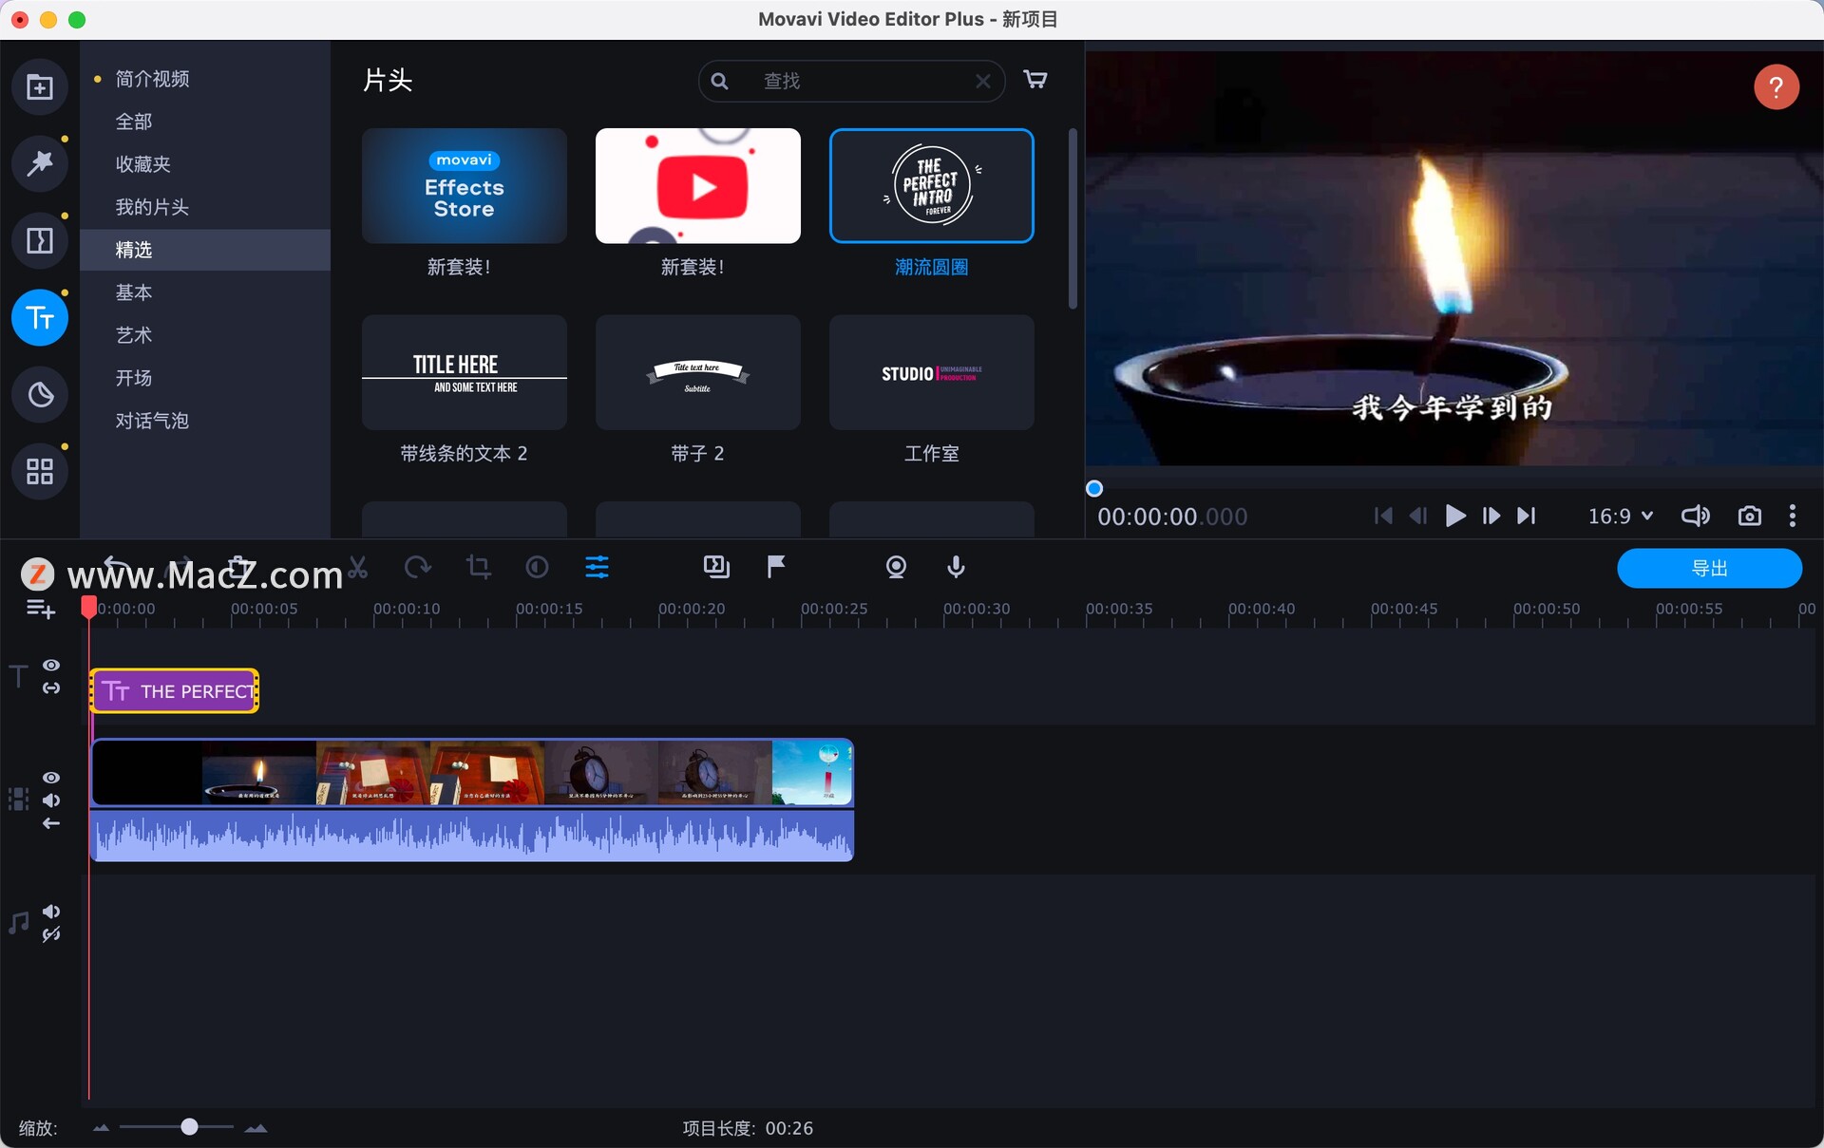Select the Crop tool in toolbar

[x=478, y=568]
